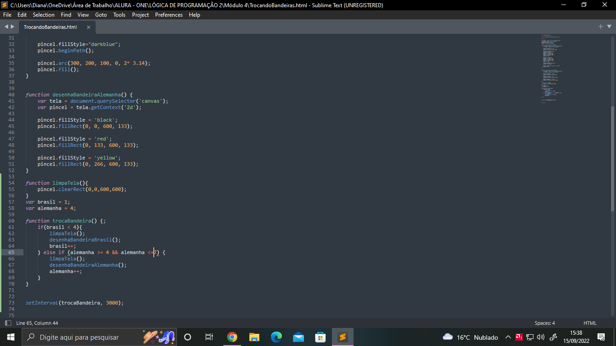The width and height of the screenshot is (616, 346).
Task: Click the Sublime Text icon in title bar
Action: pyautogui.click(x=5, y=5)
